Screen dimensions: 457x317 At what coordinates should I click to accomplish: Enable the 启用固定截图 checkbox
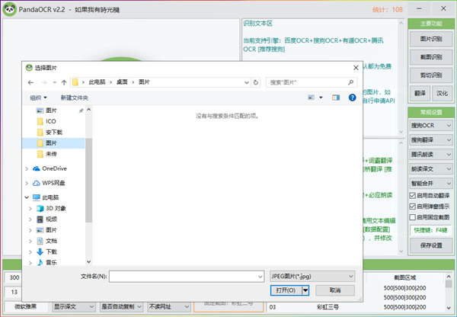point(413,216)
